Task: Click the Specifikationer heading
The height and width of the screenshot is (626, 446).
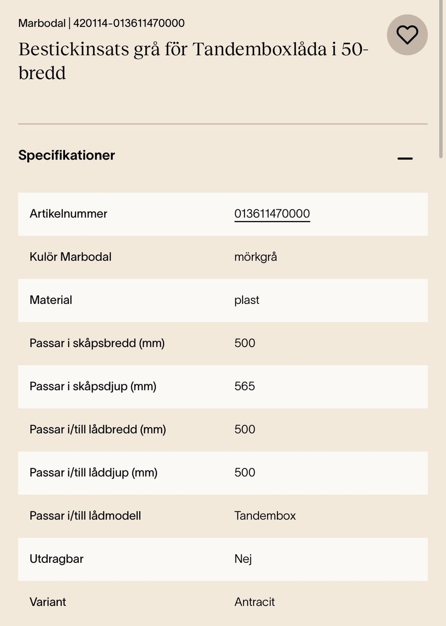Action: [66, 155]
